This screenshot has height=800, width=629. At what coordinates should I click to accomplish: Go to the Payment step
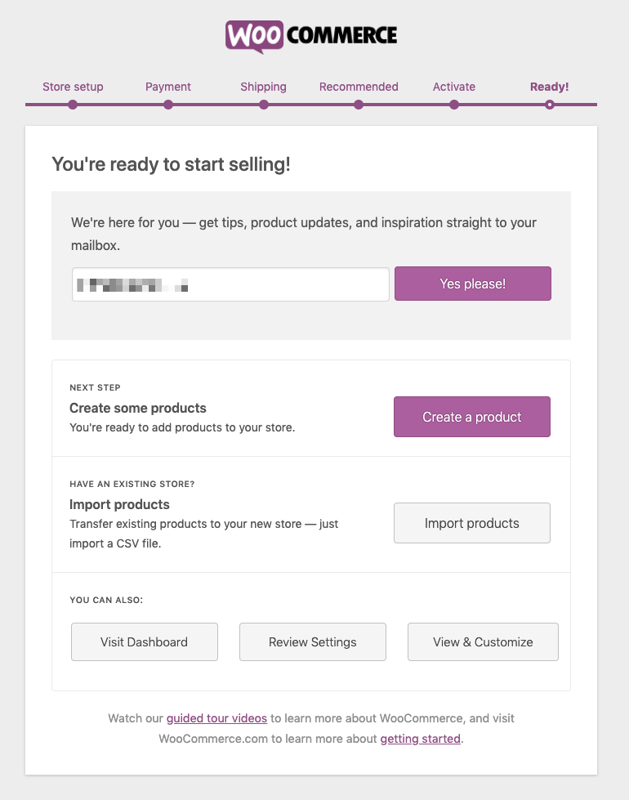pos(167,87)
